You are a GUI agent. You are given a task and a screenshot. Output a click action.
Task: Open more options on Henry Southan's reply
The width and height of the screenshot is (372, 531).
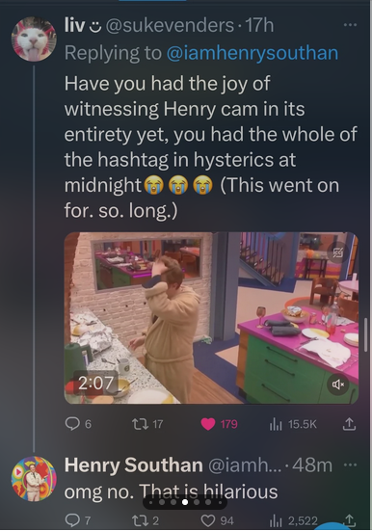(351, 465)
